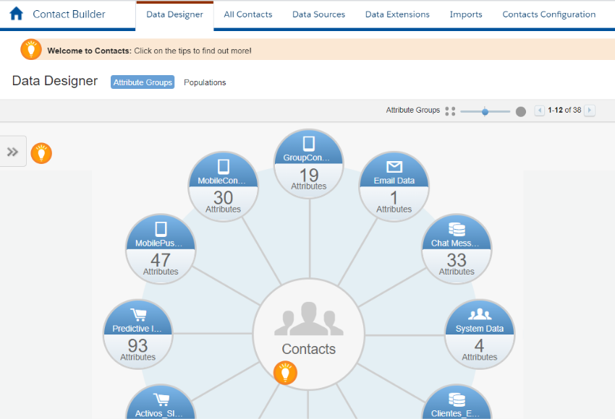Open the Imports tab
The height and width of the screenshot is (419, 615).
pyautogui.click(x=466, y=14)
